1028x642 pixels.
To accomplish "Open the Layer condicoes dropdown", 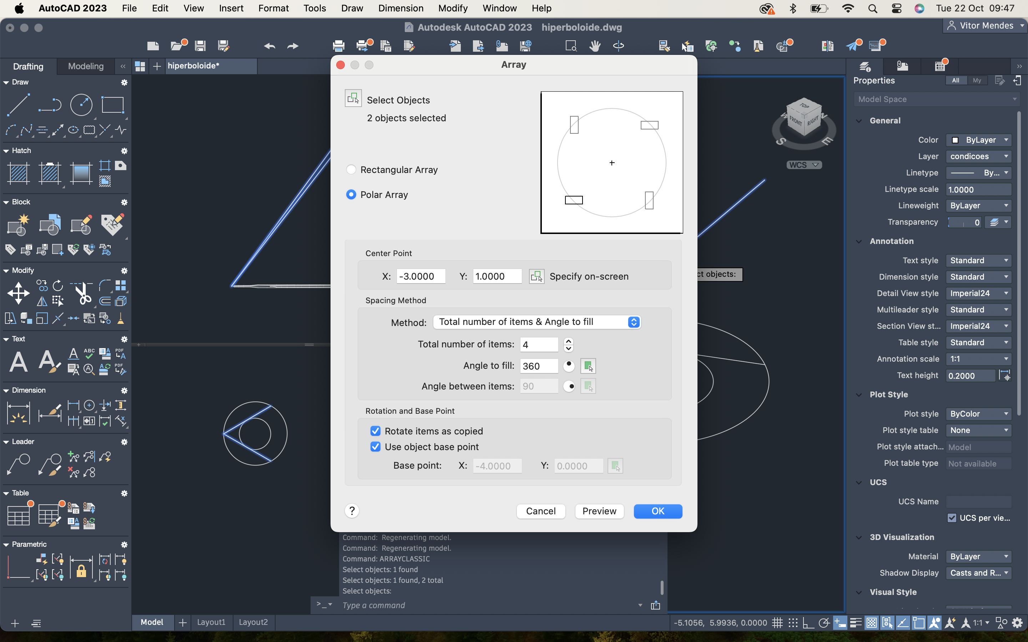I will pos(979,156).
